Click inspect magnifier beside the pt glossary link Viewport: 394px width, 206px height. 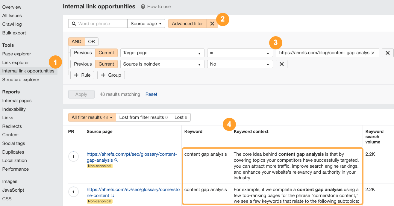point(116,160)
